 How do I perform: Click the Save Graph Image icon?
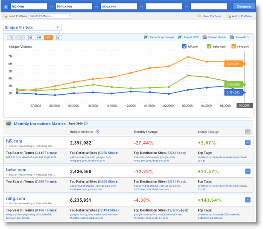click(x=146, y=37)
